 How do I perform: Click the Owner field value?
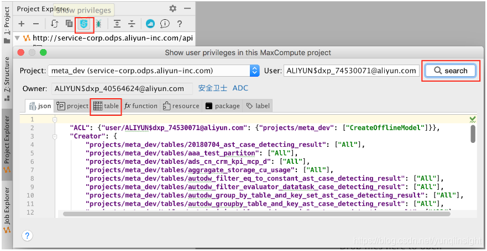point(122,89)
